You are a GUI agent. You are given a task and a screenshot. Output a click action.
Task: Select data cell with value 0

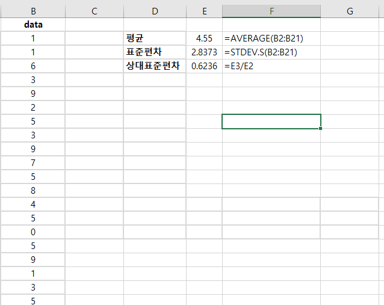pos(33,232)
